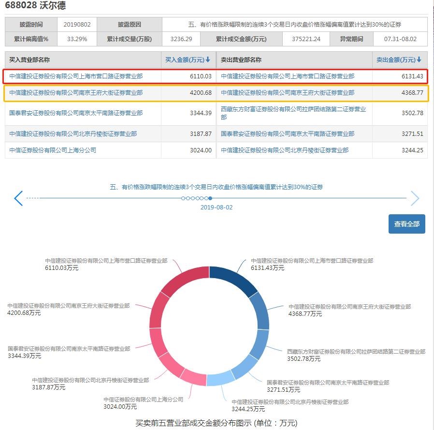The height and width of the screenshot is (430, 434).
Task: Sort by 买入金额(万元) column arrow
Action: pos(208,60)
